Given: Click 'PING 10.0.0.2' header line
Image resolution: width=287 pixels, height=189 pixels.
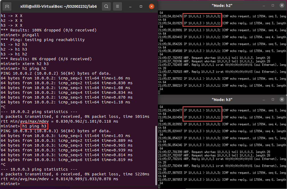Looking at the screenshot, I should pos(56,73).
